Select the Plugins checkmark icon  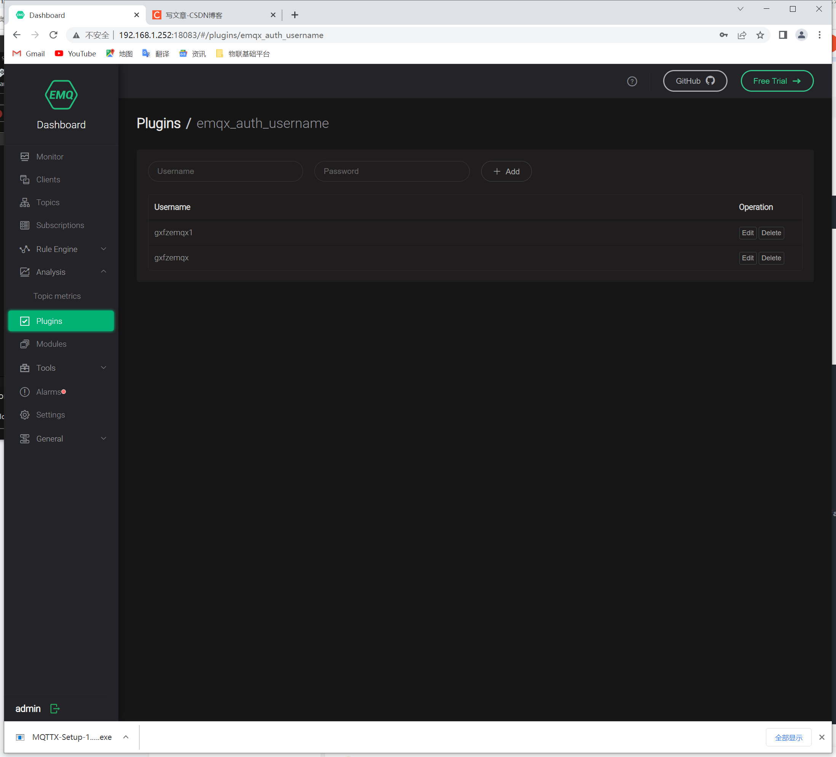pos(24,321)
